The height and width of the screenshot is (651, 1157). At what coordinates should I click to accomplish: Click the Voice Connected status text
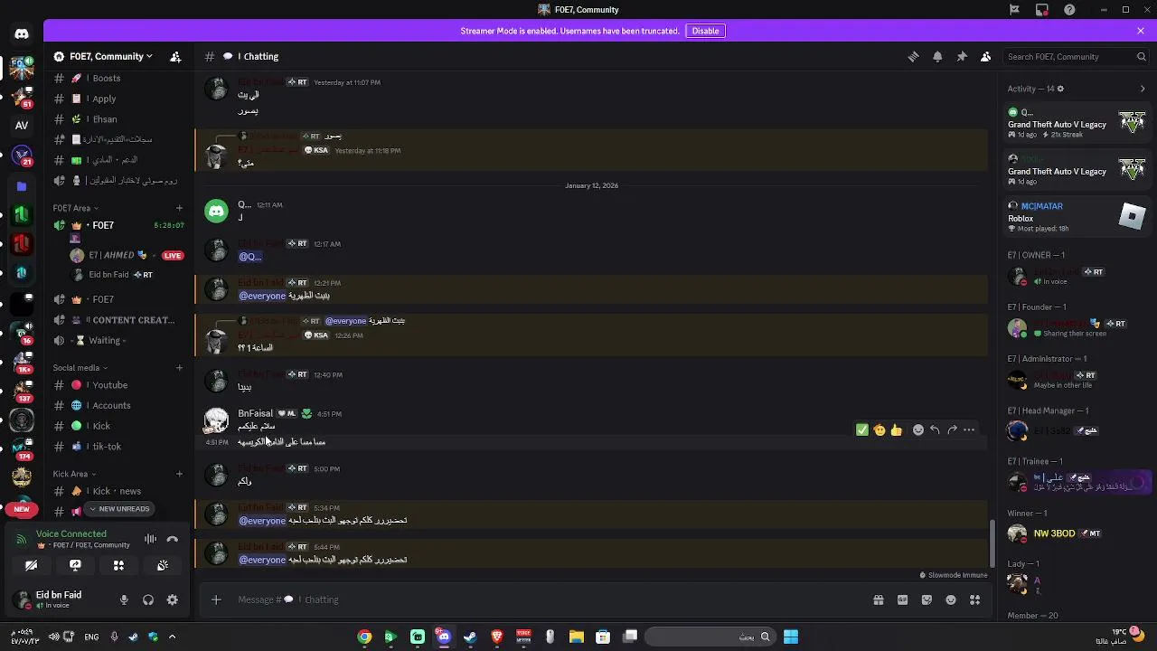tap(71, 533)
